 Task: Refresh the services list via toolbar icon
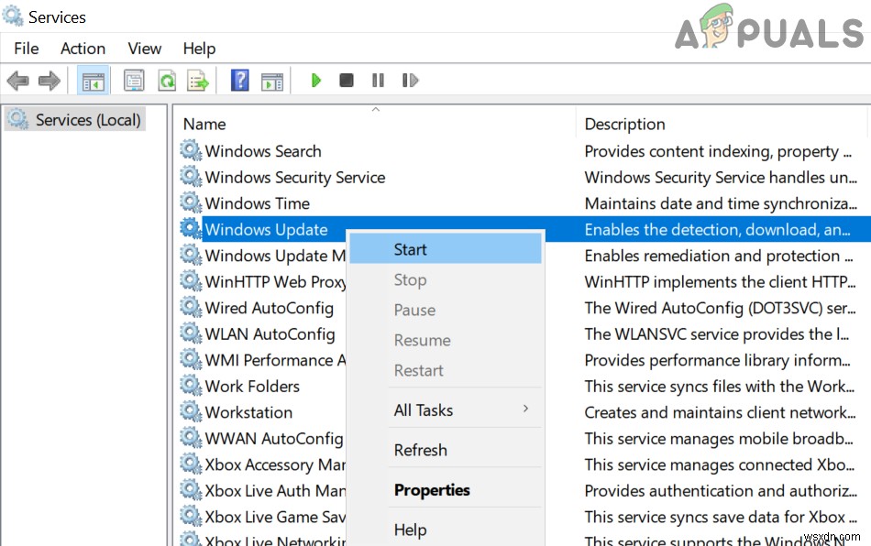(x=167, y=81)
